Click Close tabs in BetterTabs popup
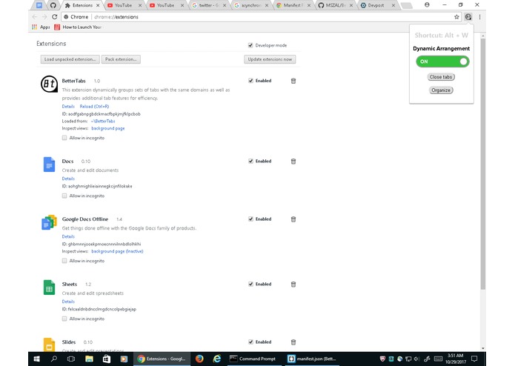 click(x=441, y=77)
